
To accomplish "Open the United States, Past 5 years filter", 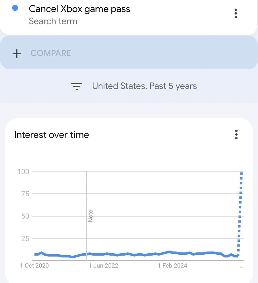I will point(144,86).
